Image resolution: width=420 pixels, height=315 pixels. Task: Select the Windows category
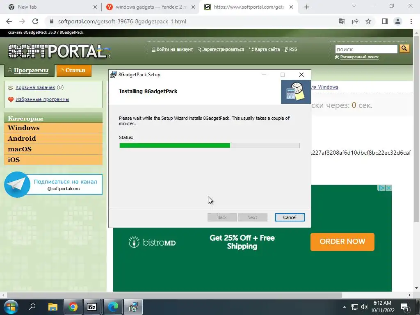[x=53, y=128]
